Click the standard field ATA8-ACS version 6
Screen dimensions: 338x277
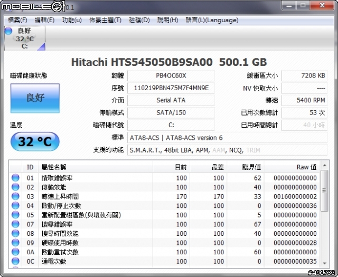[x=228, y=138]
